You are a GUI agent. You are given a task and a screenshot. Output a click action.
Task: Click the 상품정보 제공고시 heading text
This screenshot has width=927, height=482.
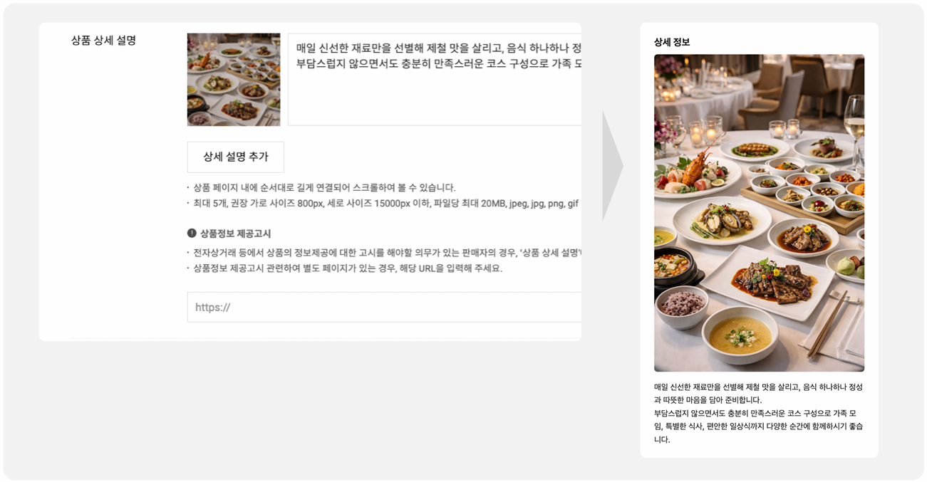point(235,234)
